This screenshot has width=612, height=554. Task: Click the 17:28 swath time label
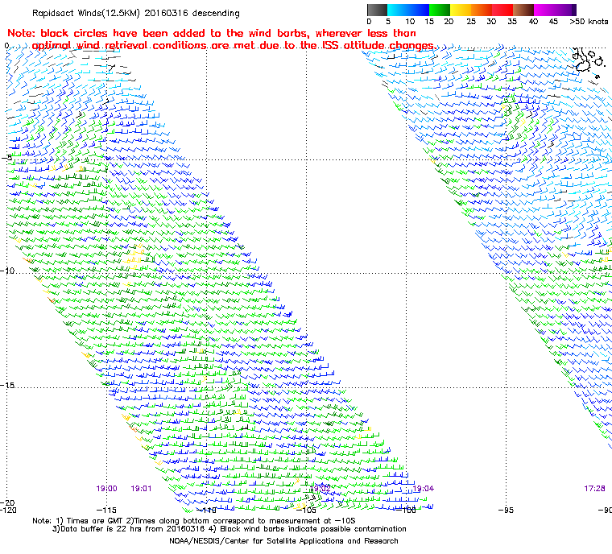coord(594,489)
